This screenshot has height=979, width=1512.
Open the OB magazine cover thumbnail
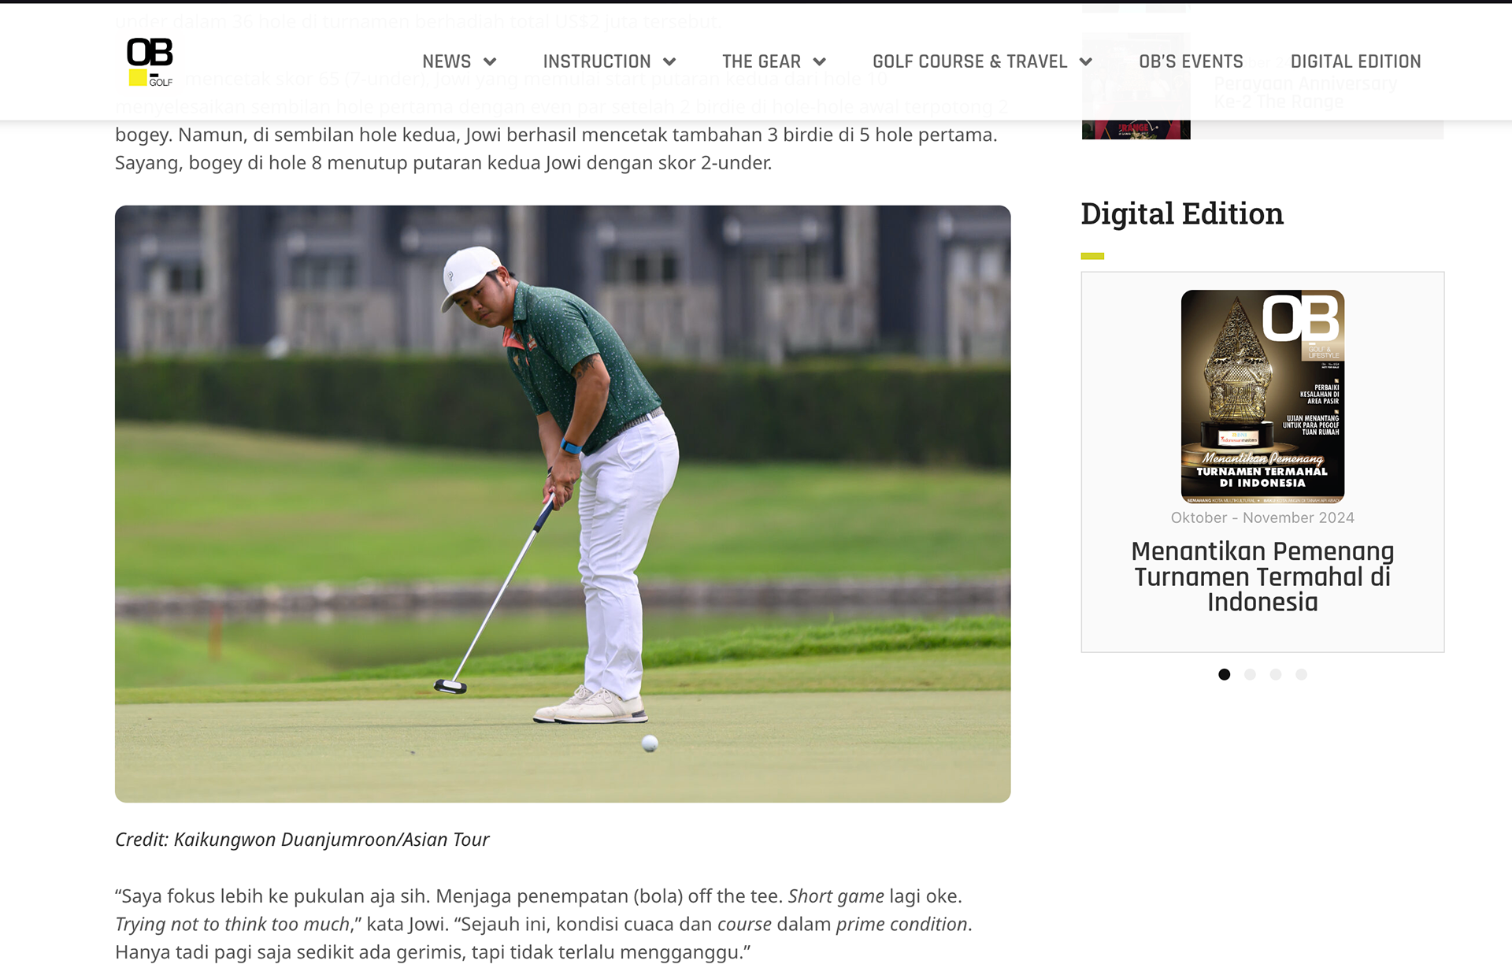pyautogui.click(x=1262, y=396)
